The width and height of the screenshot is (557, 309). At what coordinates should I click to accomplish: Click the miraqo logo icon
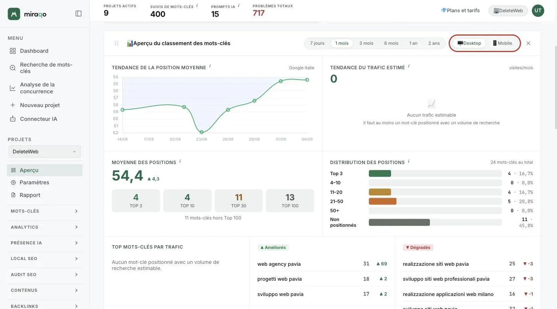point(14,14)
